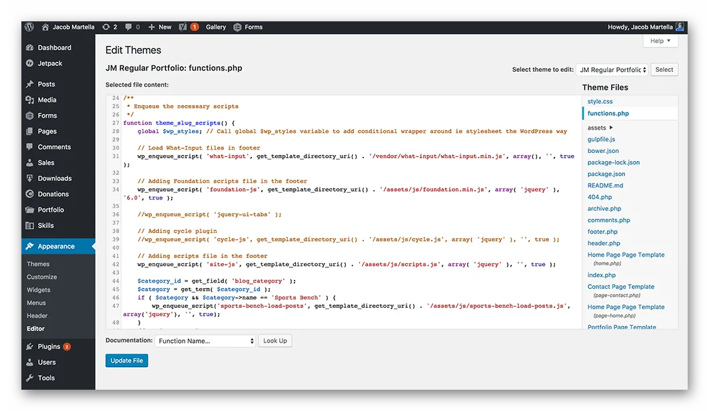Image resolution: width=709 pixels, height=411 pixels.
Task: Click the Tools wrench icon
Action: point(30,378)
